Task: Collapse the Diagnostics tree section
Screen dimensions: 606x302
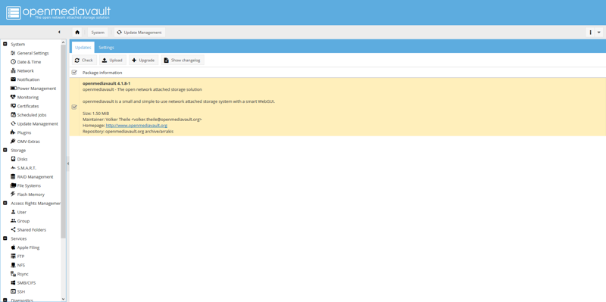Action: click(x=5, y=300)
